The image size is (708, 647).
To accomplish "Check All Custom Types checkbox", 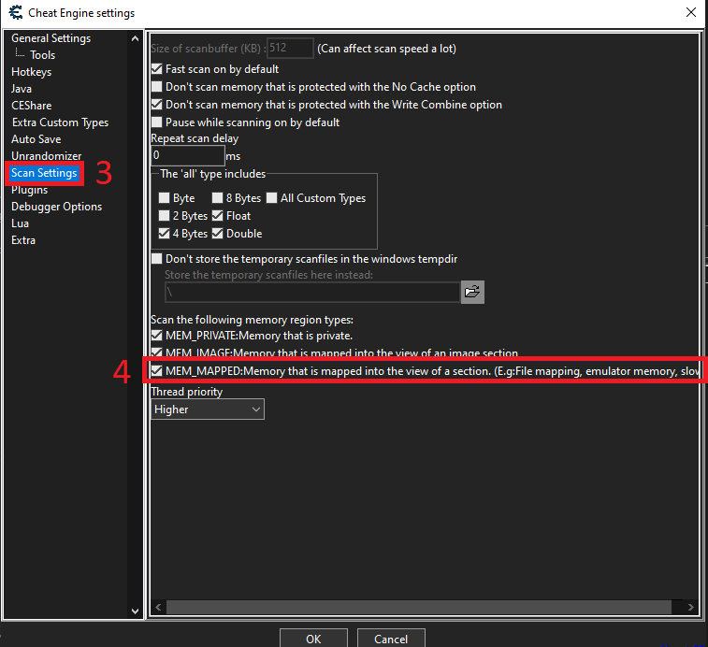I will [x=271, y=198].
